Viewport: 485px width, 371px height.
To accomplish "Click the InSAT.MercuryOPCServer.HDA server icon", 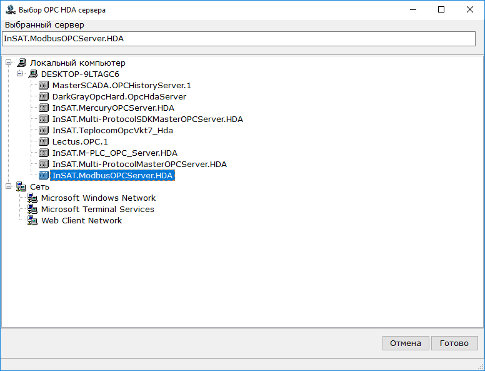I will (44, 108).
